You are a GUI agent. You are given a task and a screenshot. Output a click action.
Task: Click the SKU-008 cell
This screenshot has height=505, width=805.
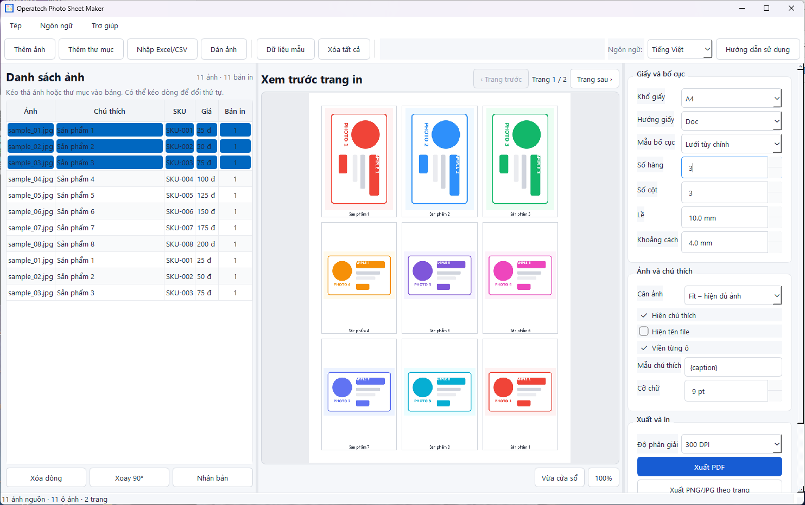click(x=180, y=244)
